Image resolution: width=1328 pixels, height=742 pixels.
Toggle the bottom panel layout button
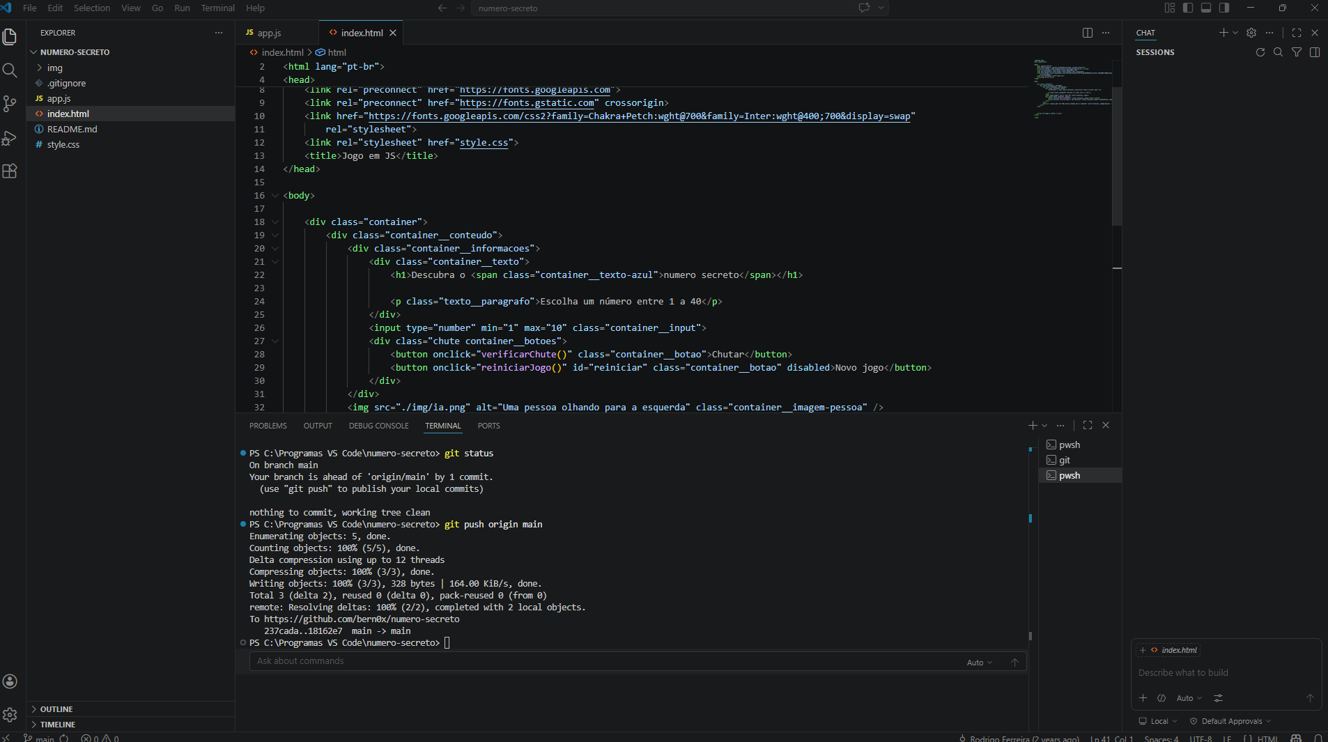pos(1206,8)
